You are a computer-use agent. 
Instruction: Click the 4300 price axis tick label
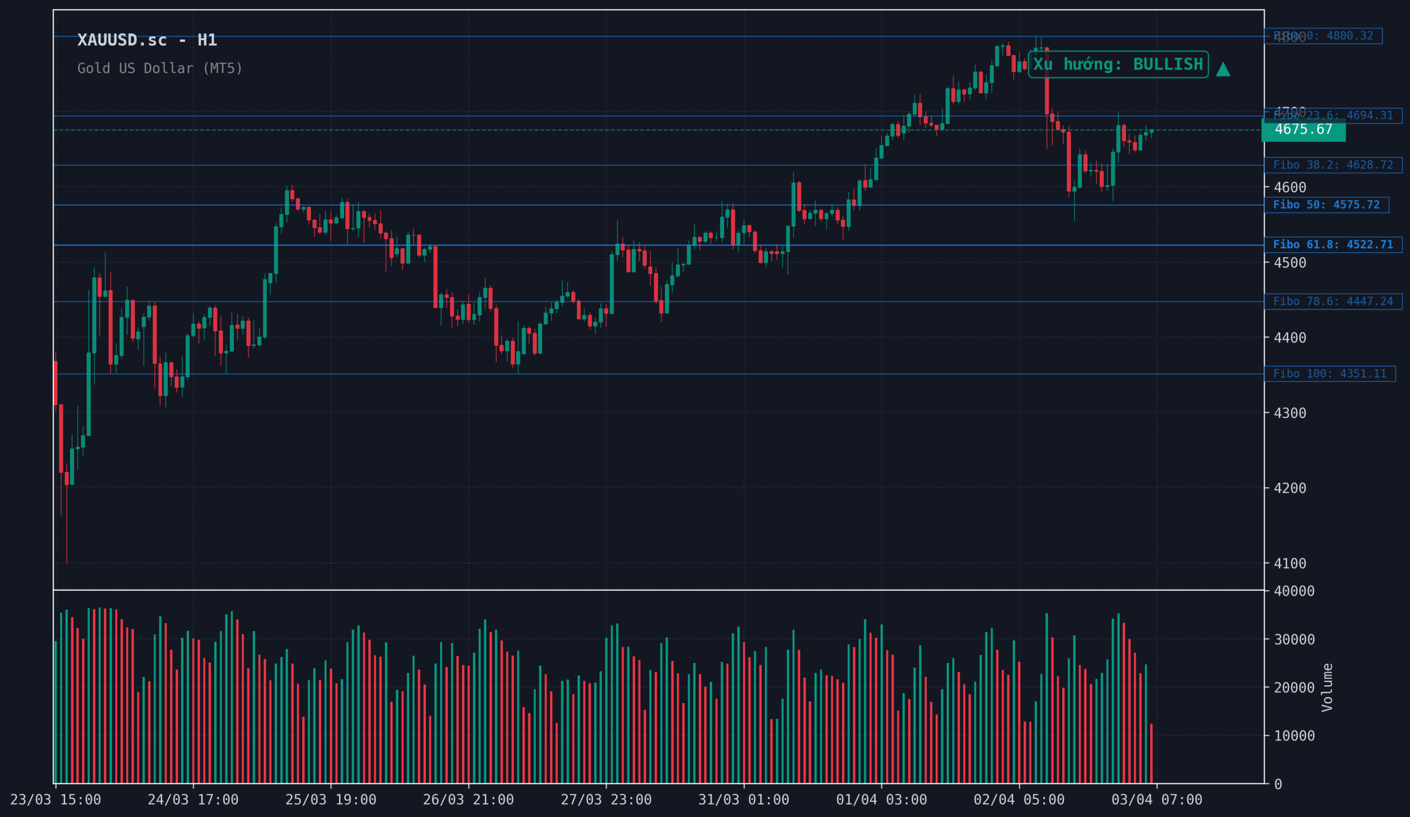(1290, 413)
